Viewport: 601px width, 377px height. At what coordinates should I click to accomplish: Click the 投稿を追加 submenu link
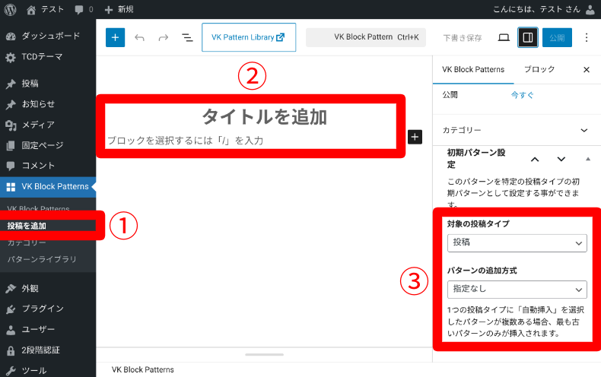tap(27, 226)
